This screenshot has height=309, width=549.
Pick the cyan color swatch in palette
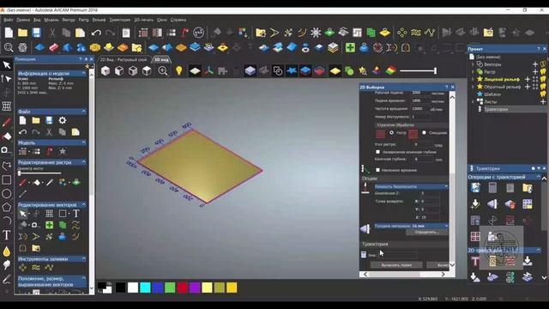(x=145, y=288)
